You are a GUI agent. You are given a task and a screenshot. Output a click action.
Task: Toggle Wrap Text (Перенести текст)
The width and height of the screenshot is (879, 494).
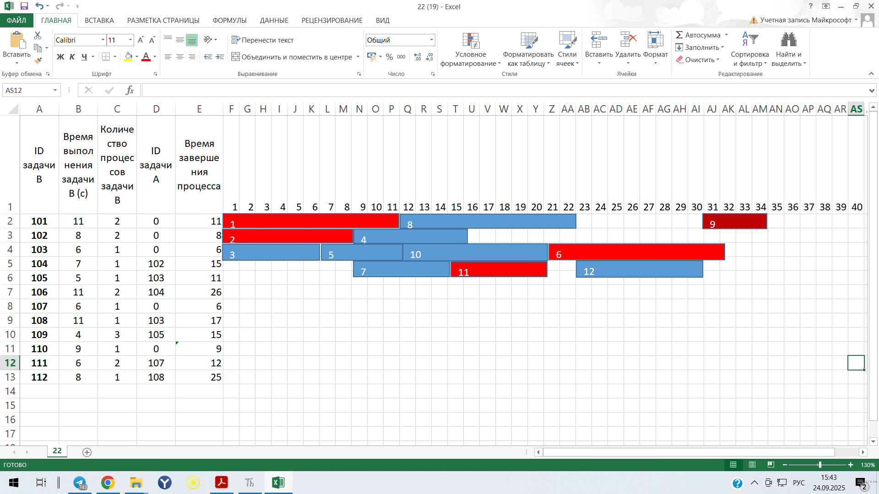coord(262,40)
